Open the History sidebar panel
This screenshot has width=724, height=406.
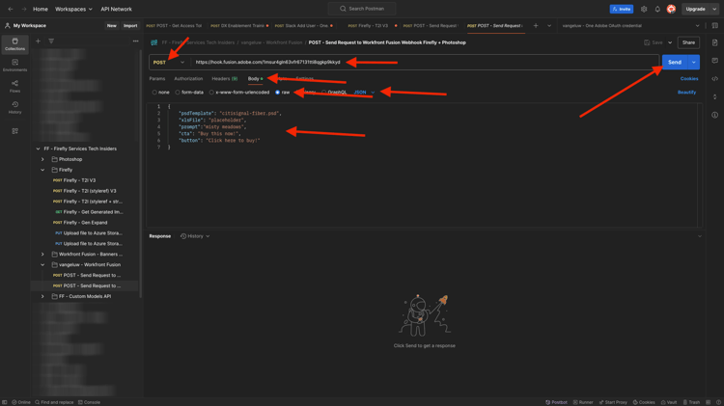click(x=14, y=107)
